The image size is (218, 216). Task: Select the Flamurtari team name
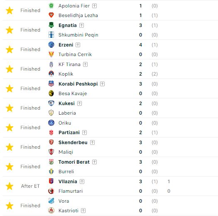(71, 191)
